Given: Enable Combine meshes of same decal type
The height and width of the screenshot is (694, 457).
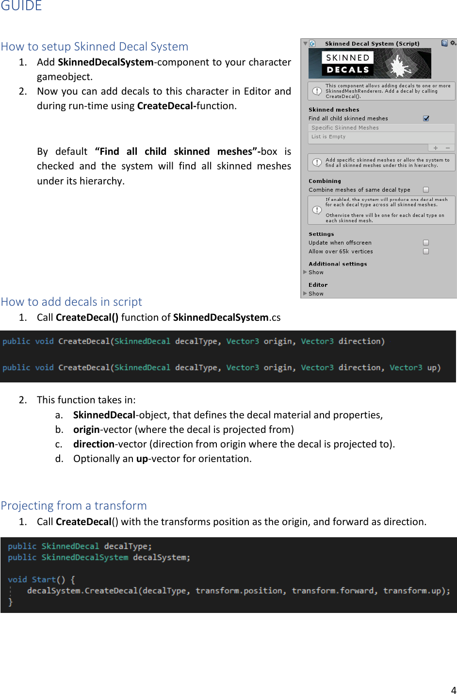Looking at the screenshot, I should click(x=425, y=189).
